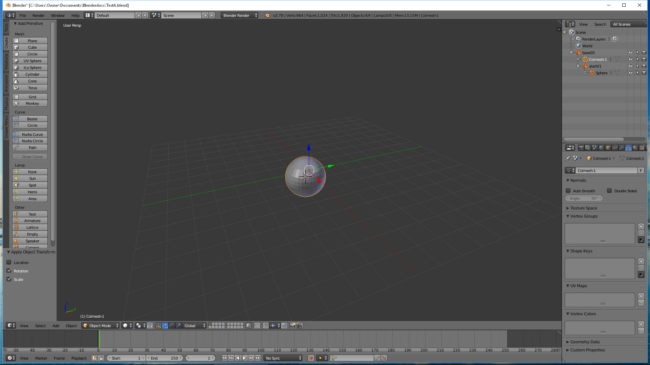Add a new vertex group with plus

641,226
